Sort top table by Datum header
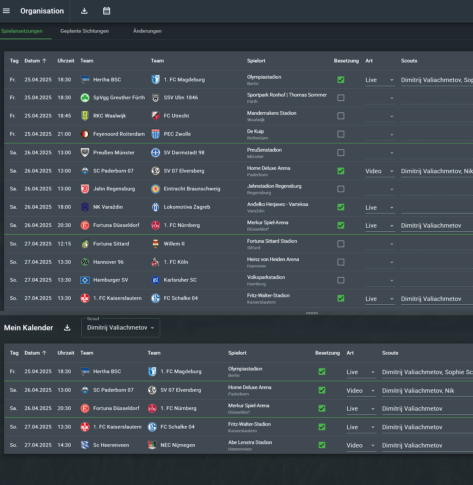 point(35,61)
